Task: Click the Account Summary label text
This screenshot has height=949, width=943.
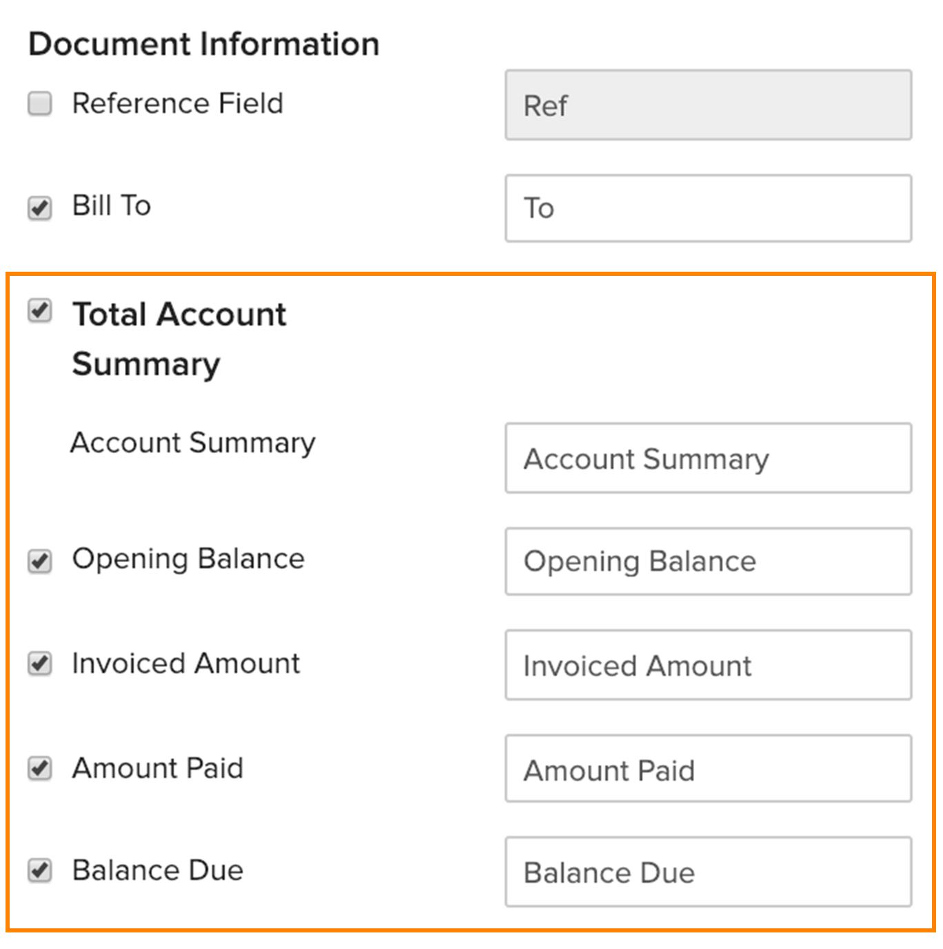Action: (192, 443)
